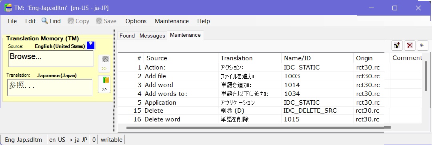Click the gray upload arrow button
432x145 pixels.
click(104, 64)
